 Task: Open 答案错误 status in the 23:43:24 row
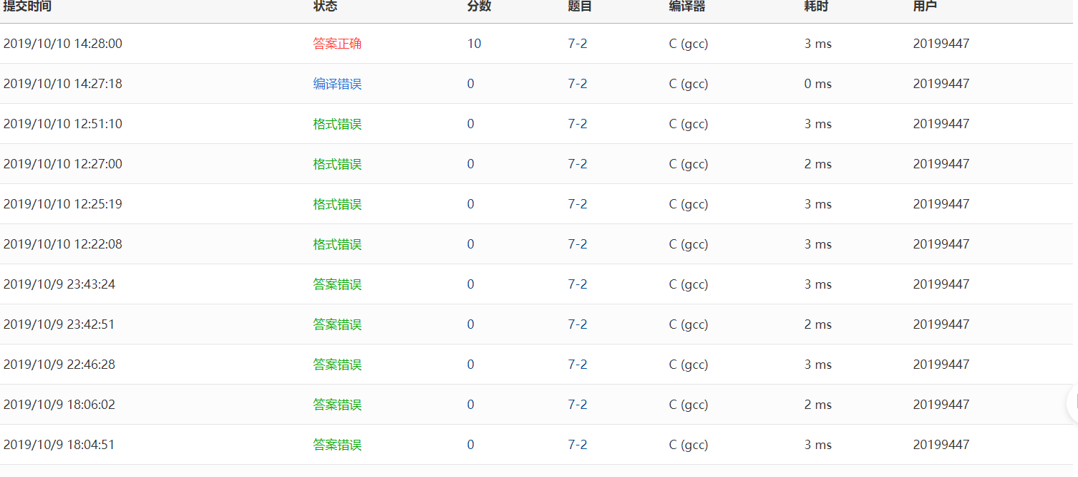[x=337, y=284]
